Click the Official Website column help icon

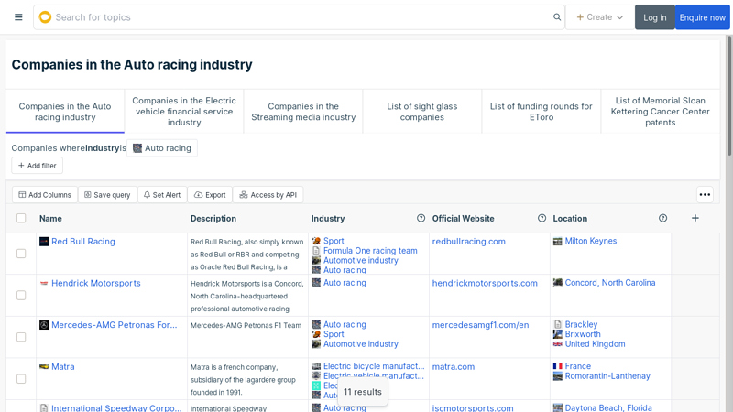pyautogui.click(x=542, y=218)
